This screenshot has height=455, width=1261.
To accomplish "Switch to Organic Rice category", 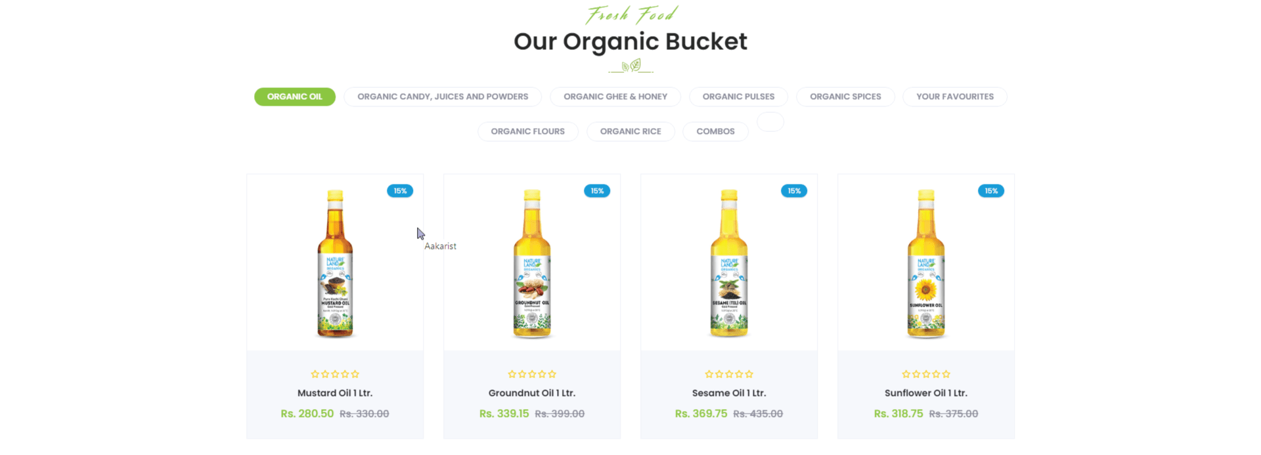I will pos(630,131).
